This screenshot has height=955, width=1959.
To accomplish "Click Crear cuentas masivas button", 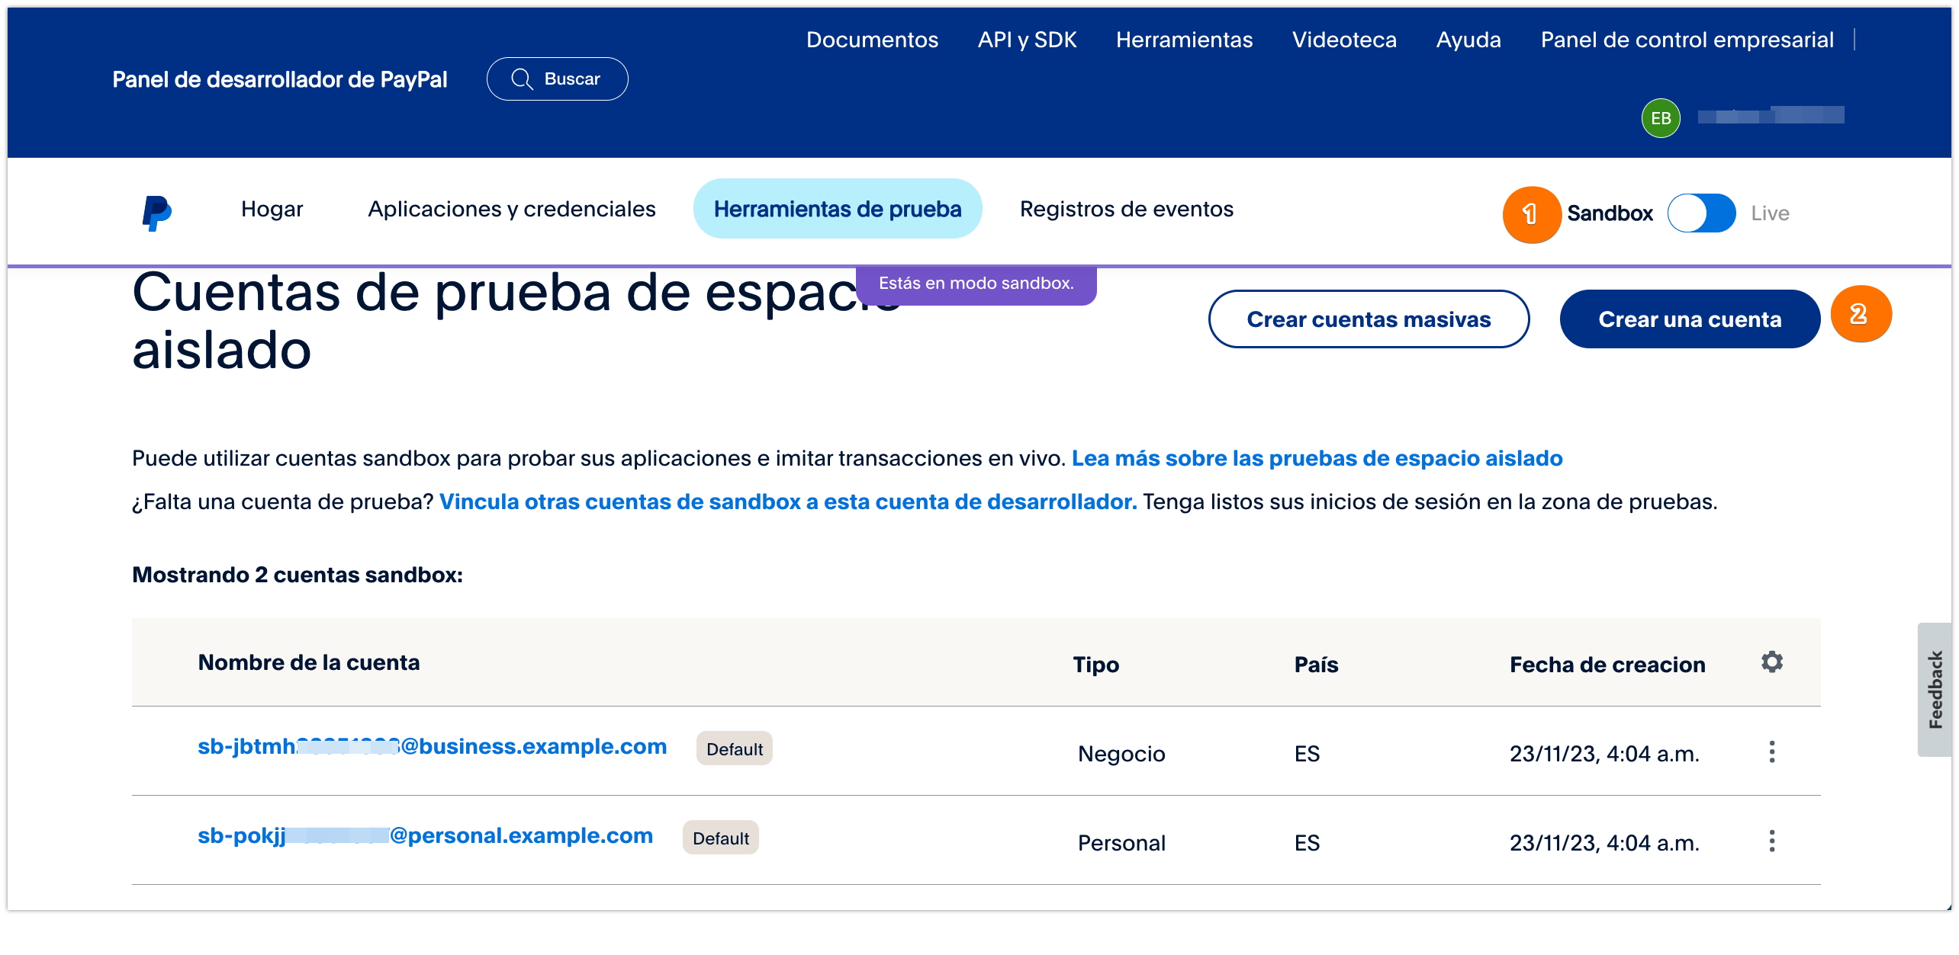I will click(1368, 319).
